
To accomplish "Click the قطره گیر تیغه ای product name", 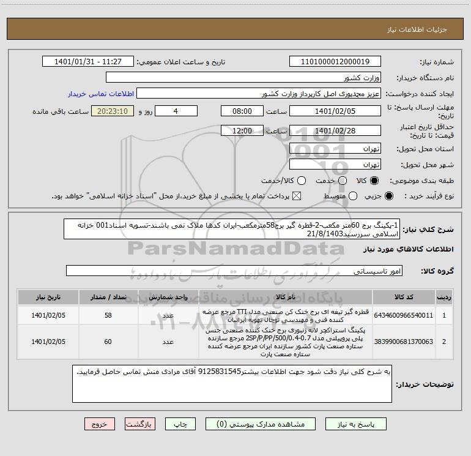I will pyautogui.click(x=286, y=315).
